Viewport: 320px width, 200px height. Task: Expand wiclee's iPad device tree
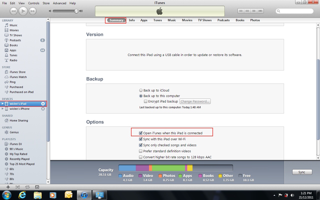point(2,104)
